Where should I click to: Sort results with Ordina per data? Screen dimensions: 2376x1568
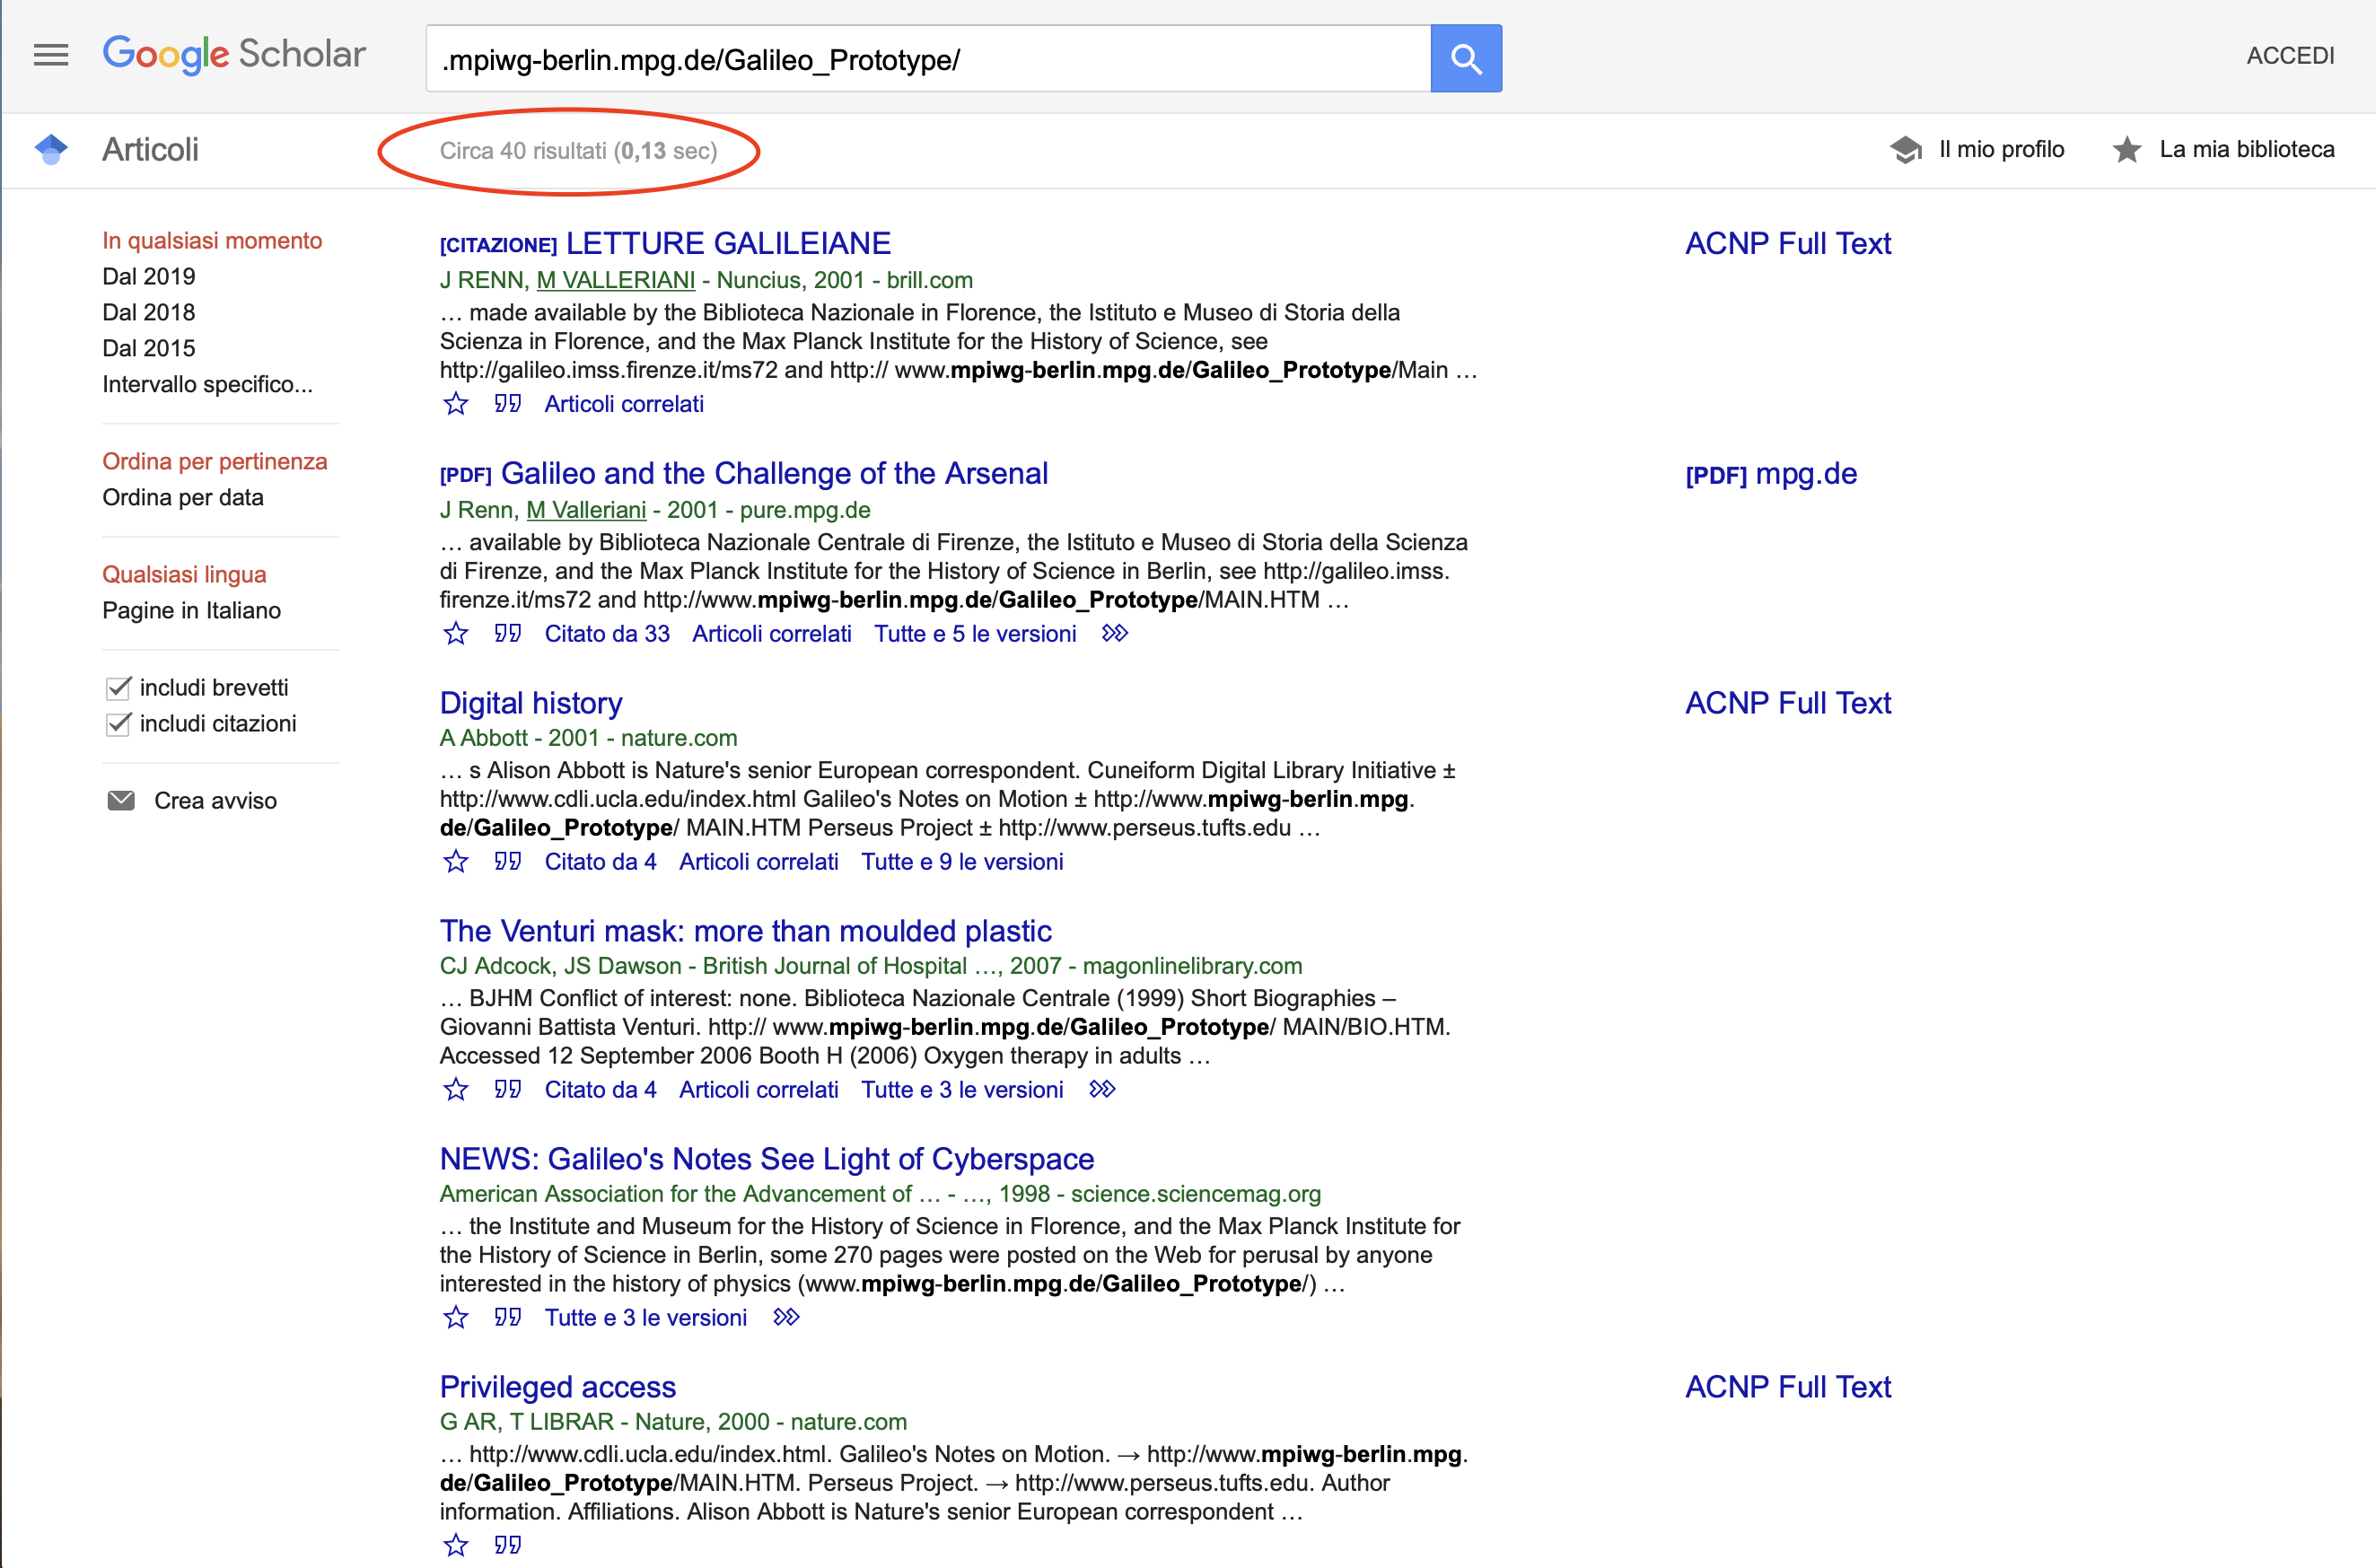click(183, 498)
